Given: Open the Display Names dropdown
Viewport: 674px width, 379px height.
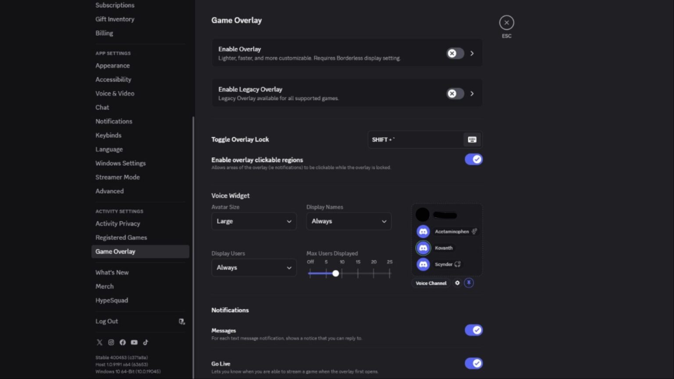Looking at the screenshot, I should (348, 221).
